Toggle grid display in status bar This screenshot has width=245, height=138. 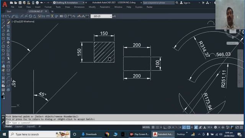[x=153, y=127]
